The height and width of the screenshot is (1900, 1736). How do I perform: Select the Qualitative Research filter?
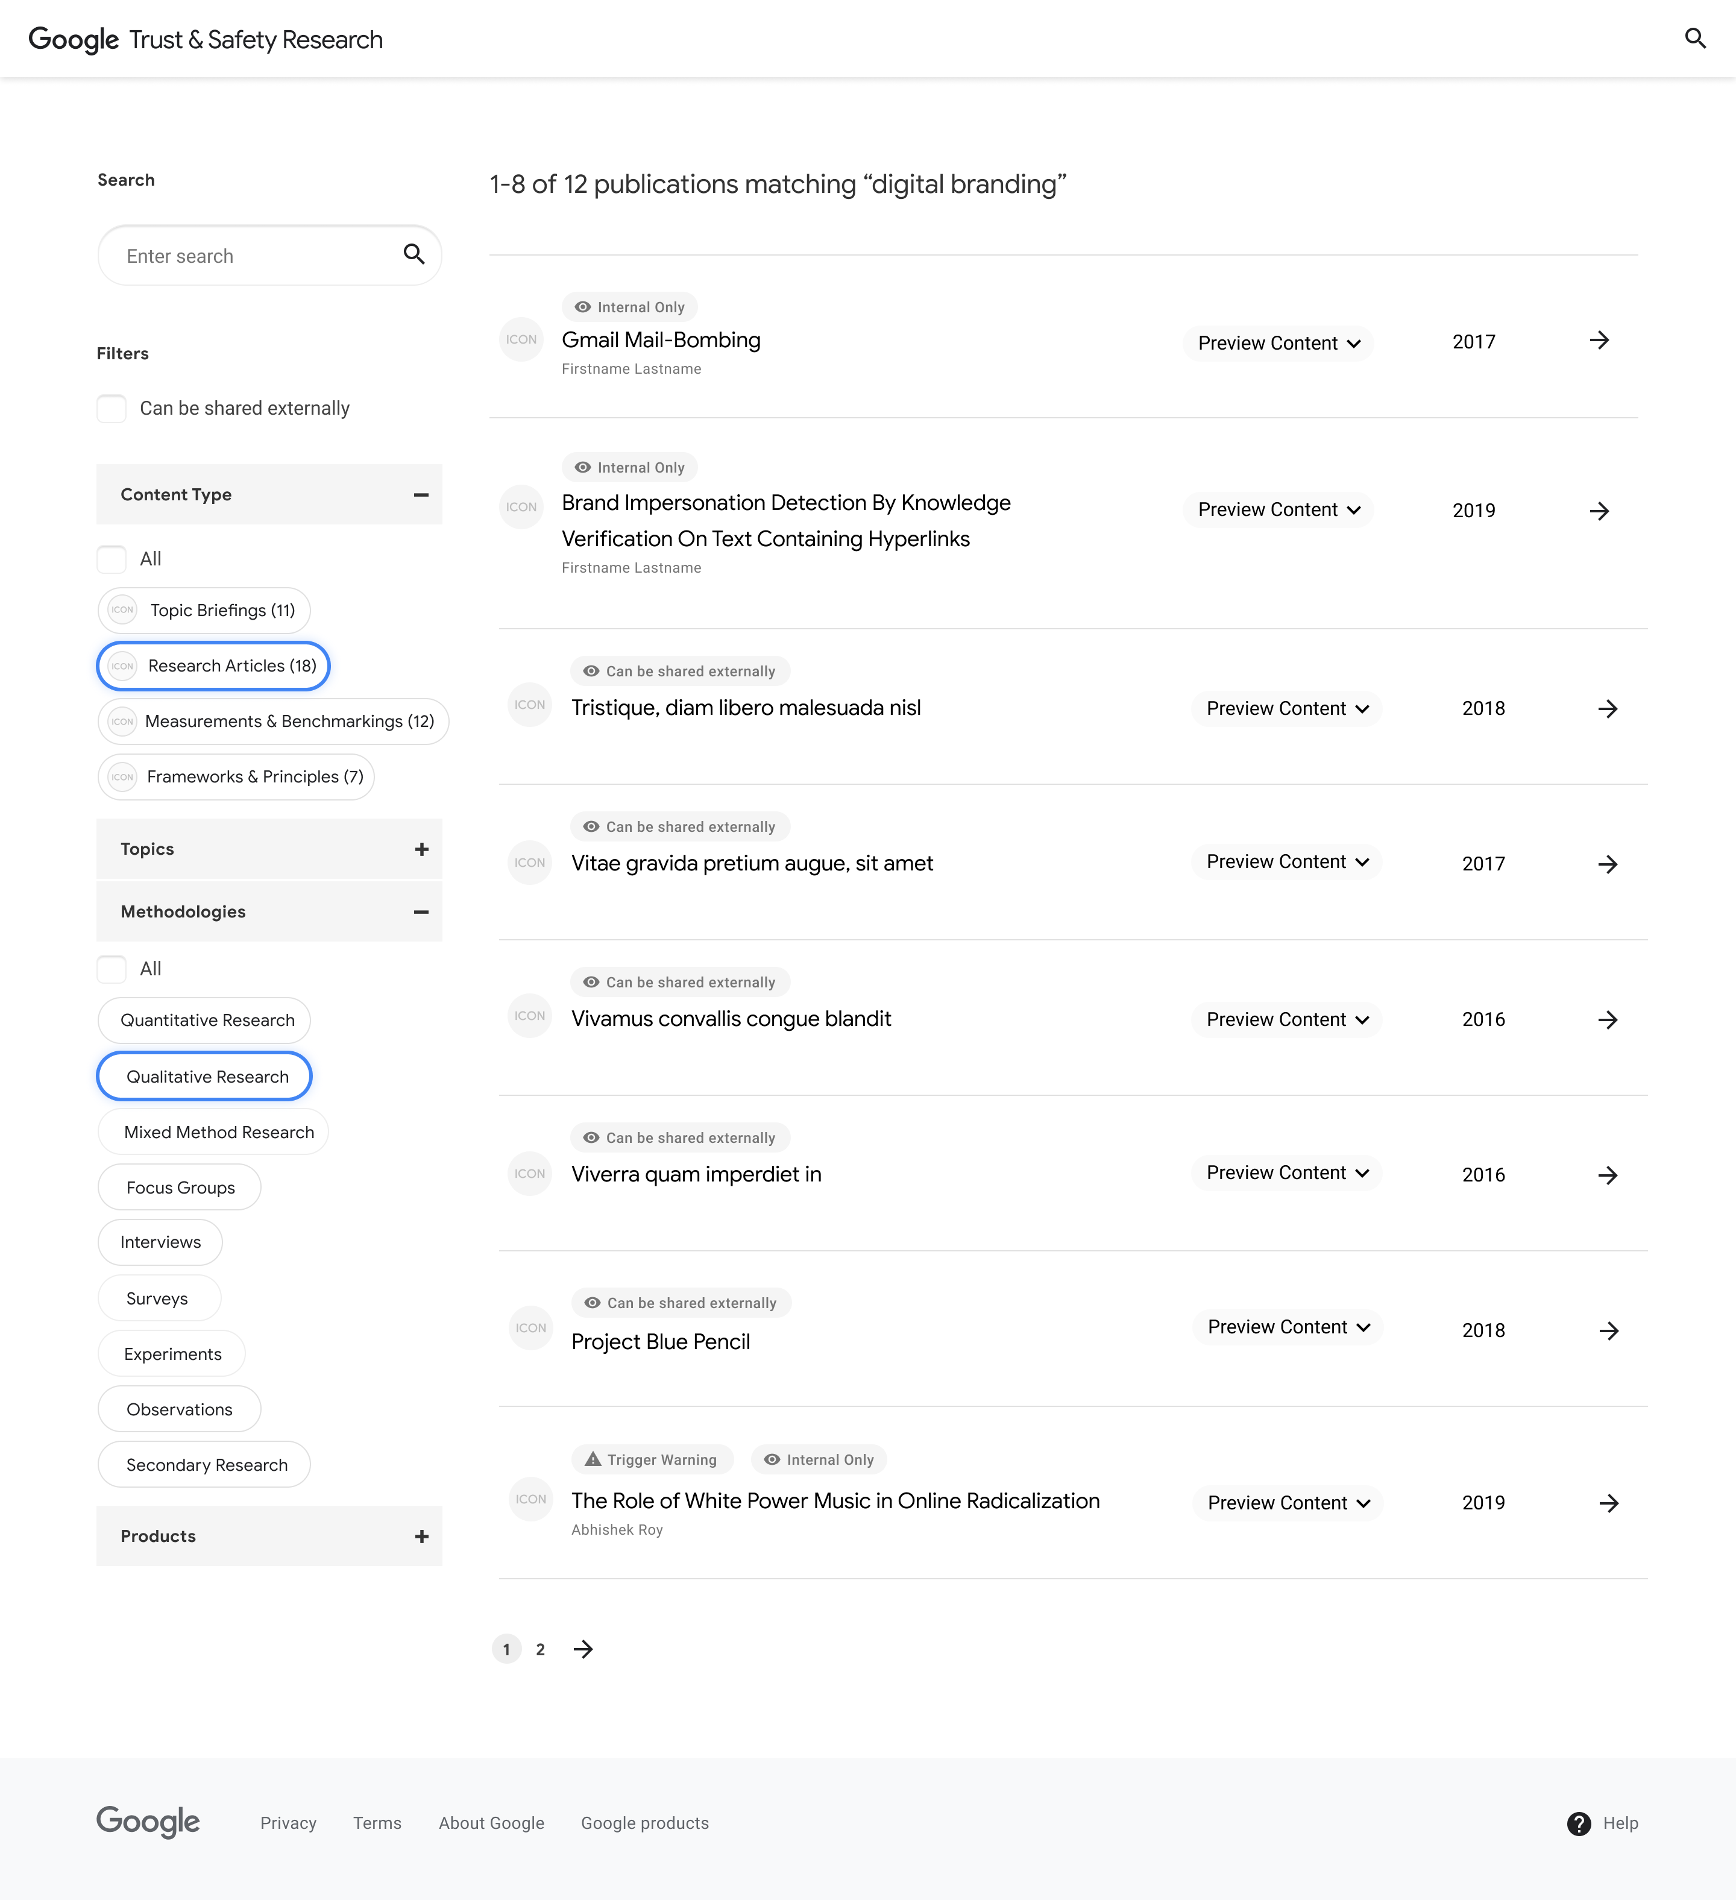204,1077
